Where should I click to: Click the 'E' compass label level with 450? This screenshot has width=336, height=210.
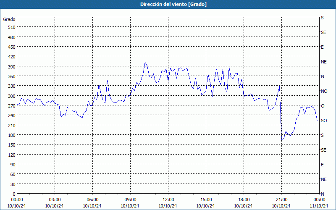[x=322, y=47]
